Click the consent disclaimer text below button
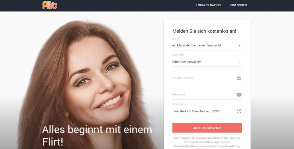The height and width of the screenshot is (149, 294). coord(207,142)
